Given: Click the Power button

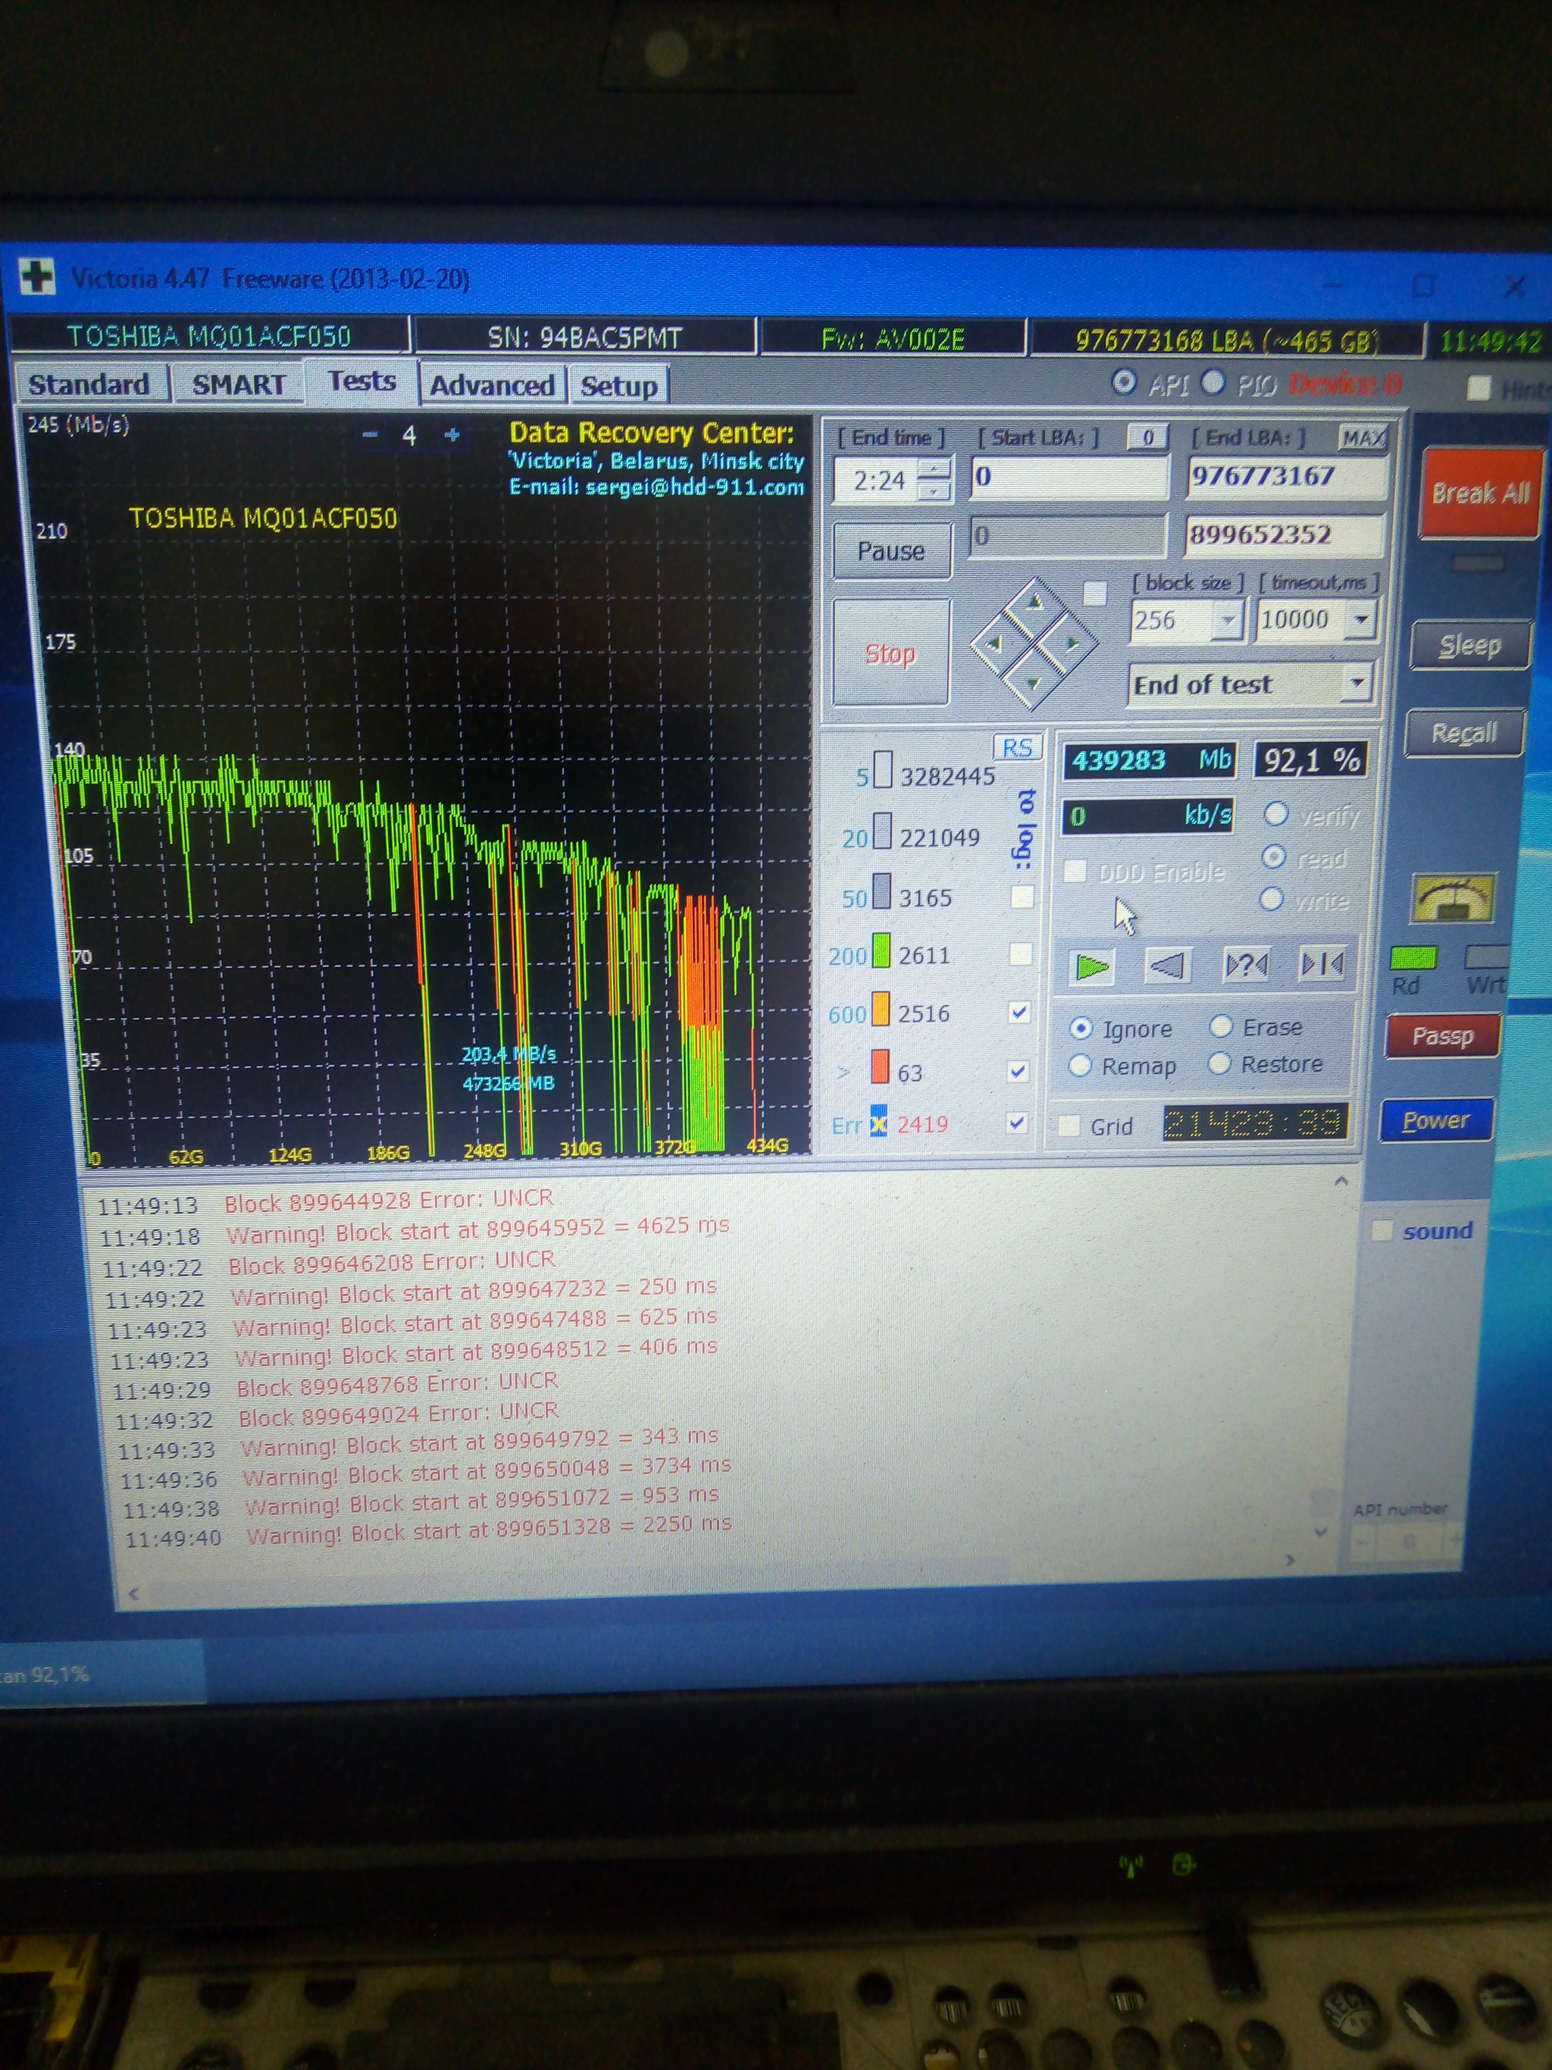Looking at the screenshot, I should 1436,1120.
